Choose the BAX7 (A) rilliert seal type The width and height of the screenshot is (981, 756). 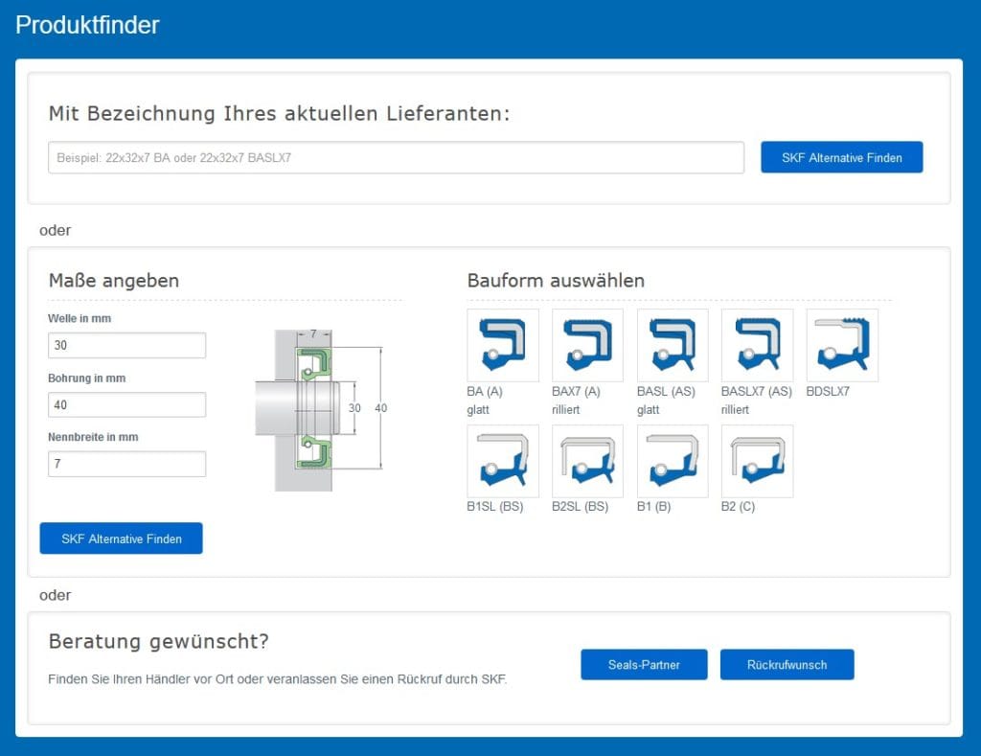(587, 345)
